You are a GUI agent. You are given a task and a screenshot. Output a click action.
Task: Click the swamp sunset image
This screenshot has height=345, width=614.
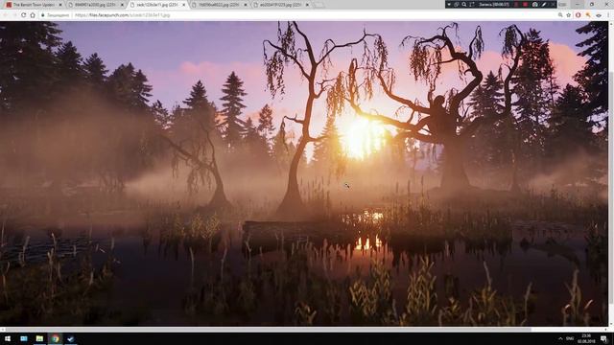tap(303, 173)
